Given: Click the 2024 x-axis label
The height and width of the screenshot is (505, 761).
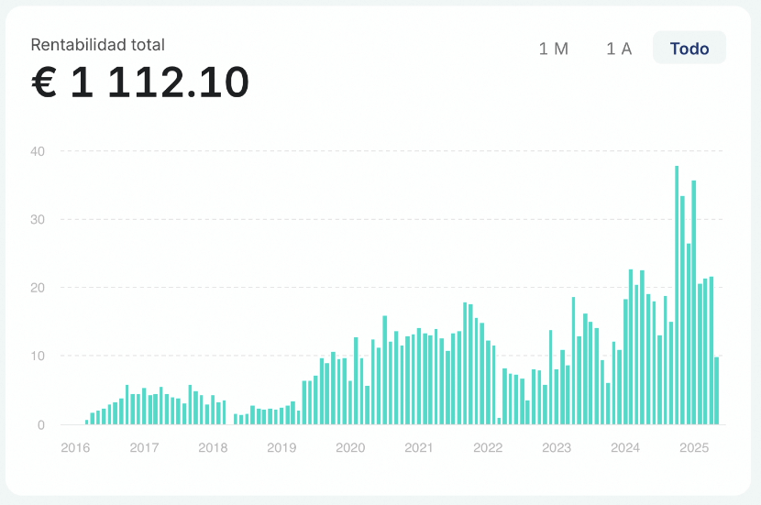Looking at the screenshot, I should tap(625, 448).
